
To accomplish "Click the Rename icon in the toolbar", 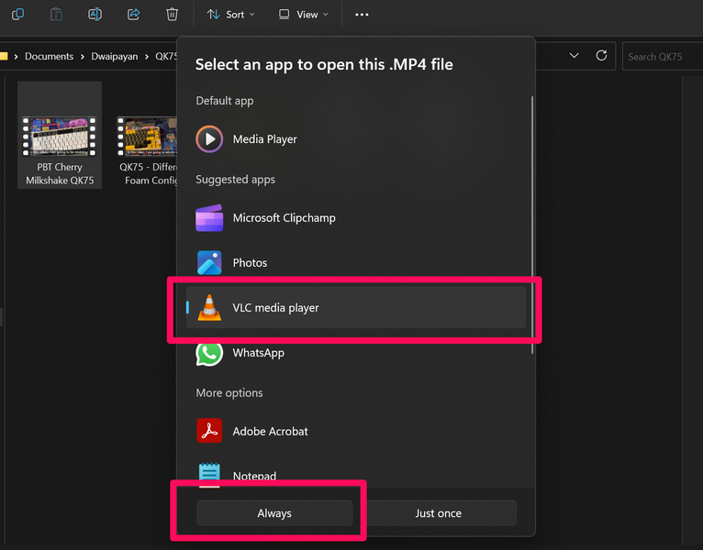I will pos(95,15).
